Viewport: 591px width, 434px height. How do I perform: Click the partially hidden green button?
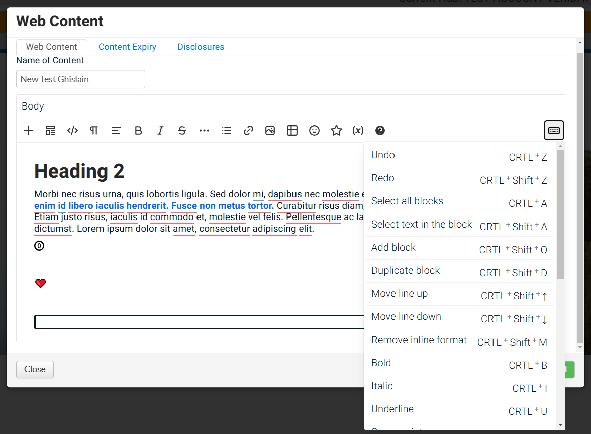pyautogui.click(x=569, y=370)
